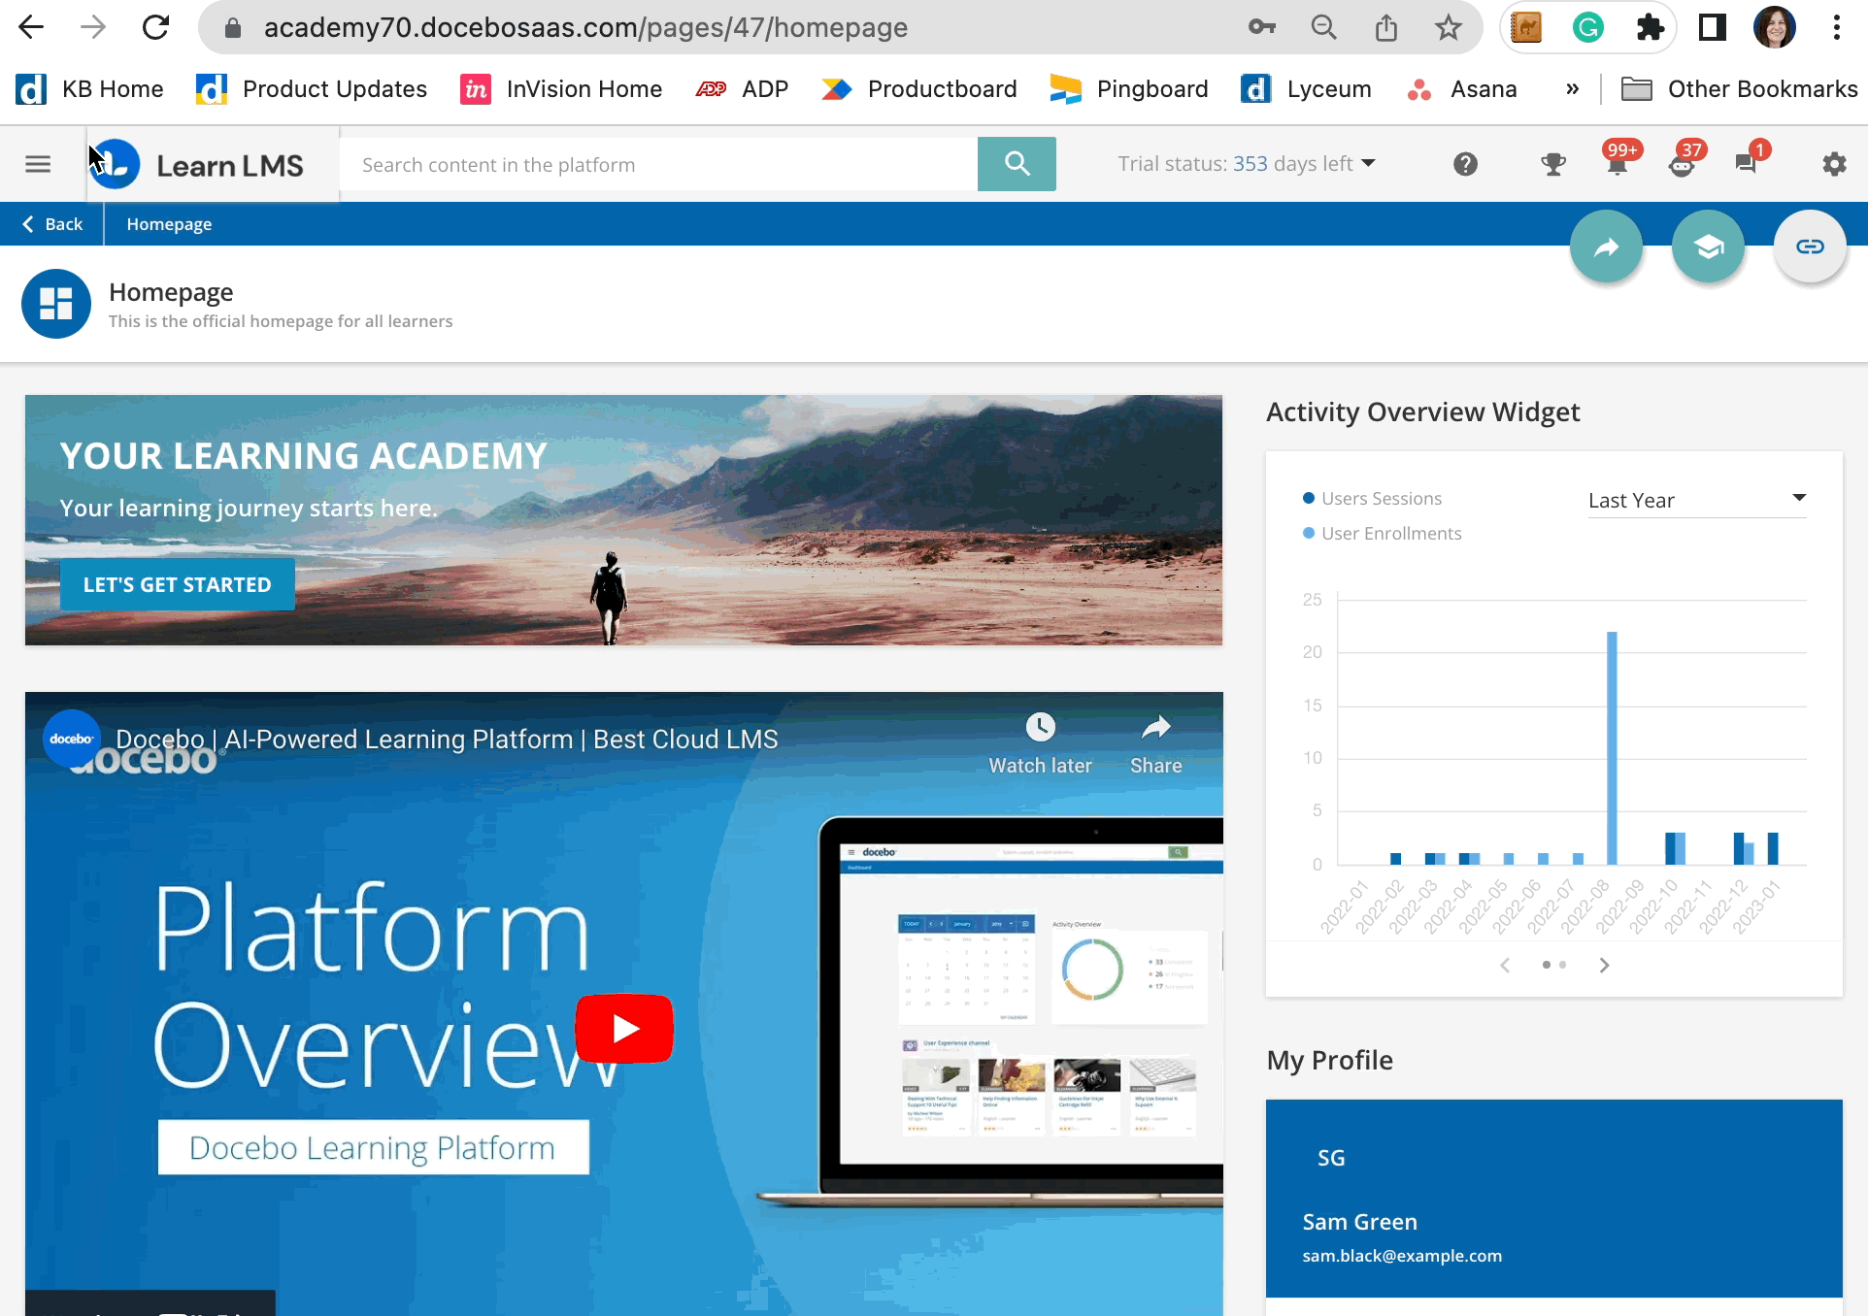This screenshot has width=1868, height=1316.
Task: Open the Last Year period dropdown
Action: 1697,500
